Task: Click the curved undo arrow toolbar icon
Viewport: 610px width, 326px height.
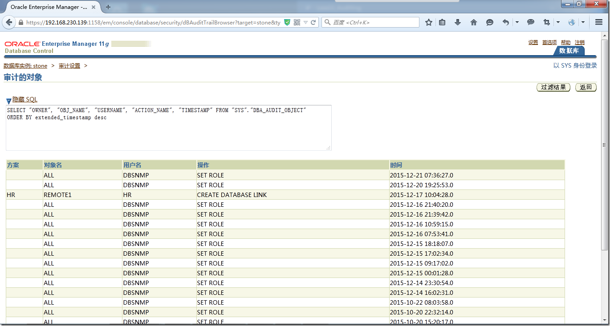Action: (506, 22)
